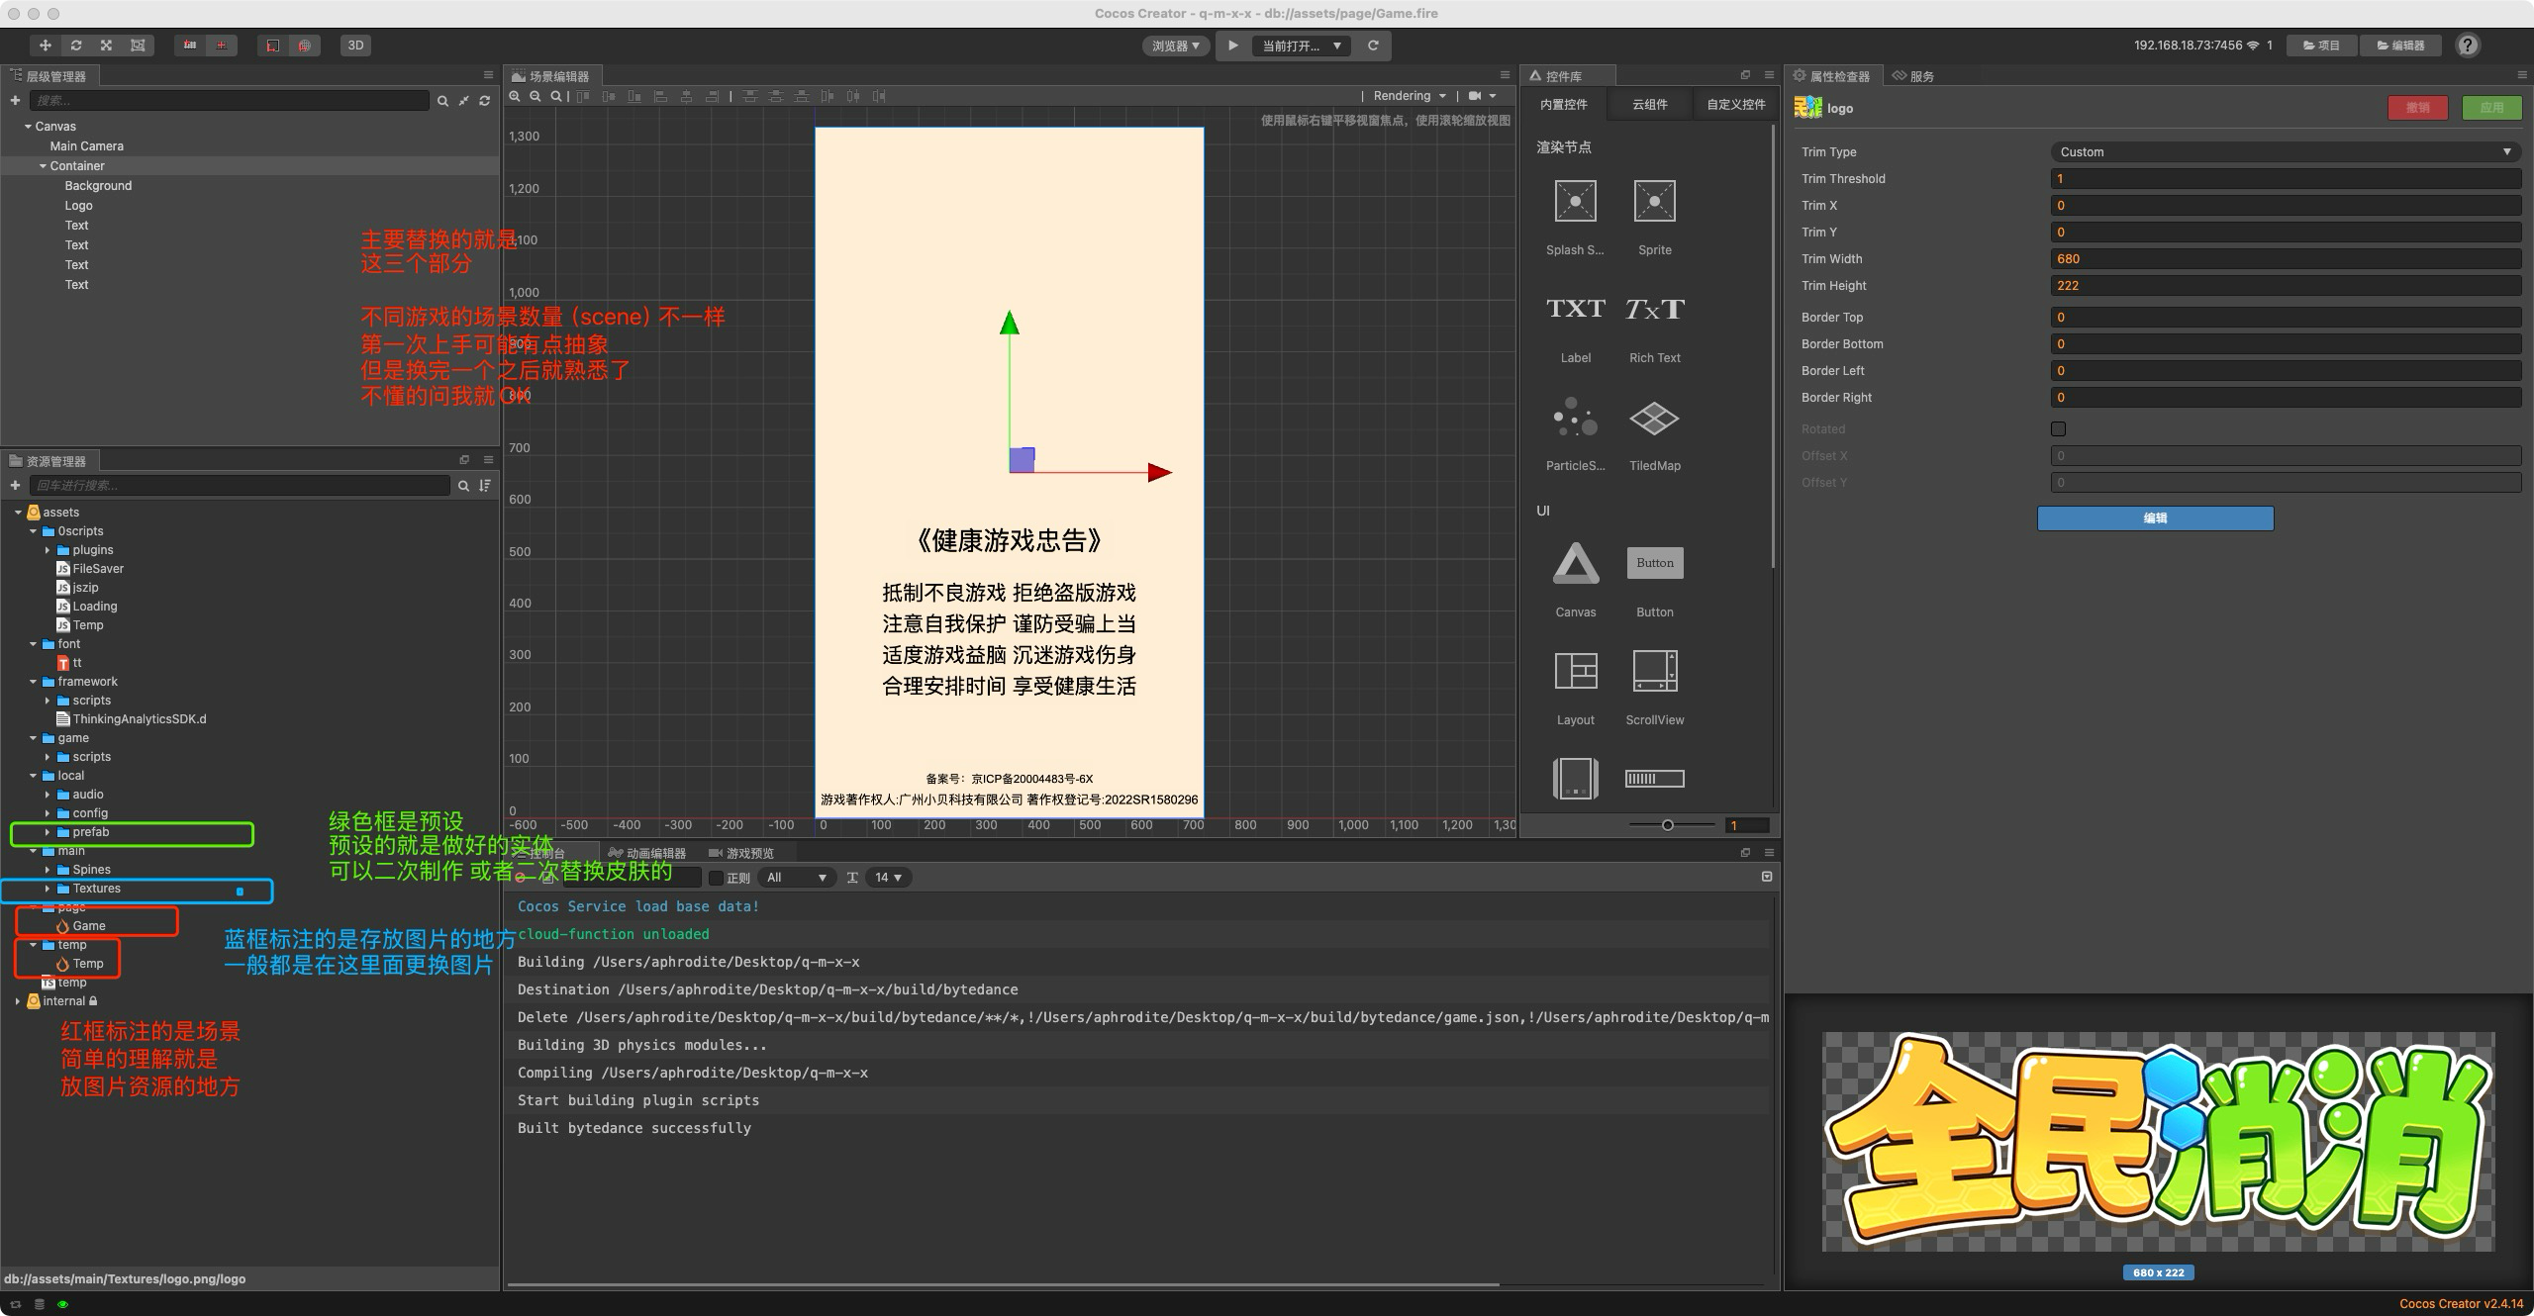Select the rect transform tool
The height and width of the screenshot is (1316, 2534).
coord(138,46)
